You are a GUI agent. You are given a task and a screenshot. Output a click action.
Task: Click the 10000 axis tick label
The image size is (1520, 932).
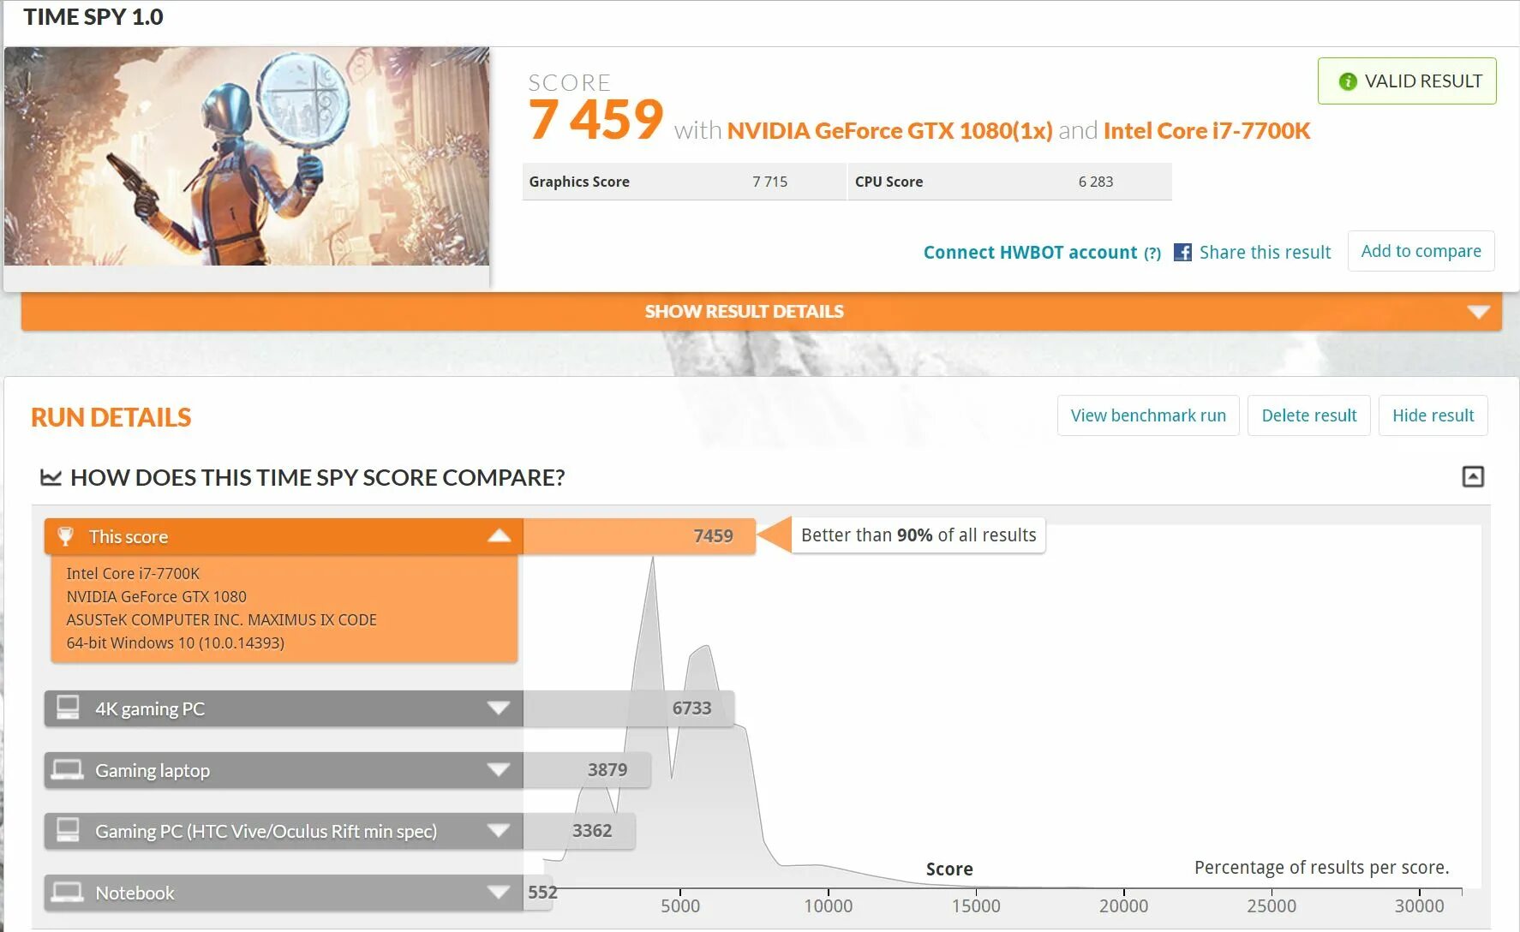tap(828, 905)
